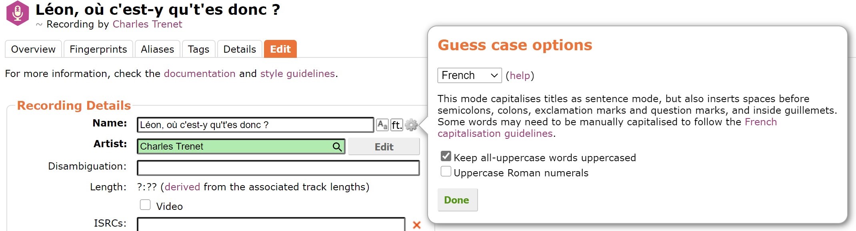Click the guess feat. button
The height and width of the screenshot is (231, 856).
(396, 125)
